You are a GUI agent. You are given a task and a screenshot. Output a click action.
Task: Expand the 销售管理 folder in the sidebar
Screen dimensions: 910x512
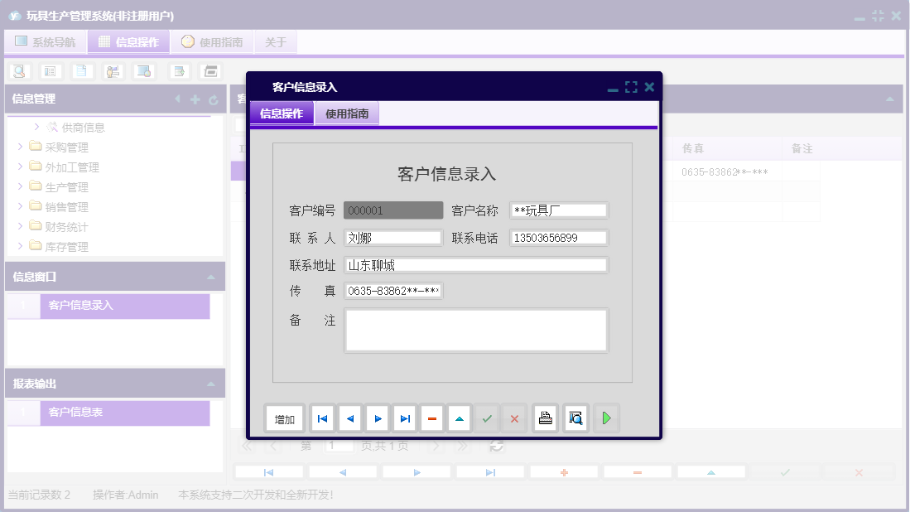[20, 206]
